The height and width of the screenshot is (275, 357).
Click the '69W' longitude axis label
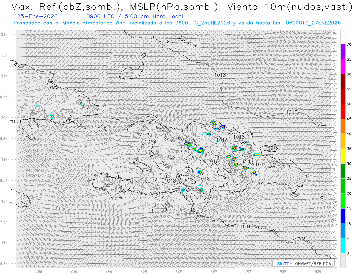[x=283, y=271]
